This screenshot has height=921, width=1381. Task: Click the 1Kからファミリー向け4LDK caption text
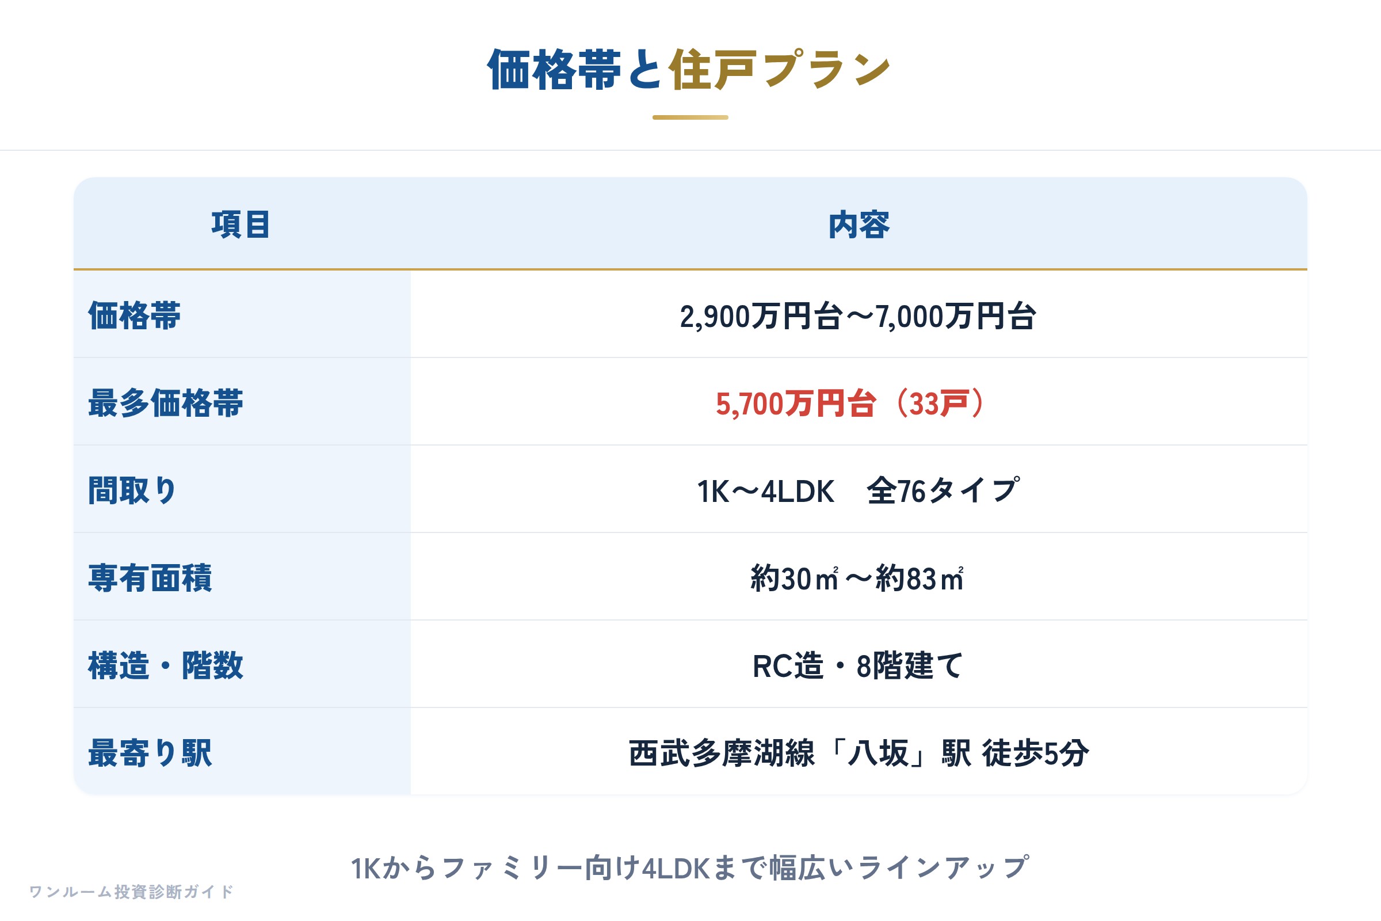pos(690,868)
